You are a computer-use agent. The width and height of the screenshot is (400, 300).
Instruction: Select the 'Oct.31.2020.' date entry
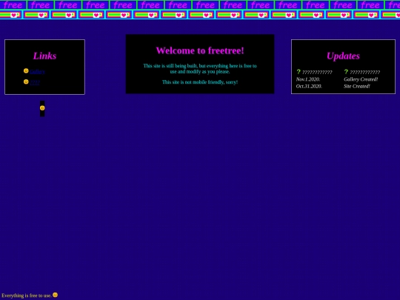pos(309,86)
